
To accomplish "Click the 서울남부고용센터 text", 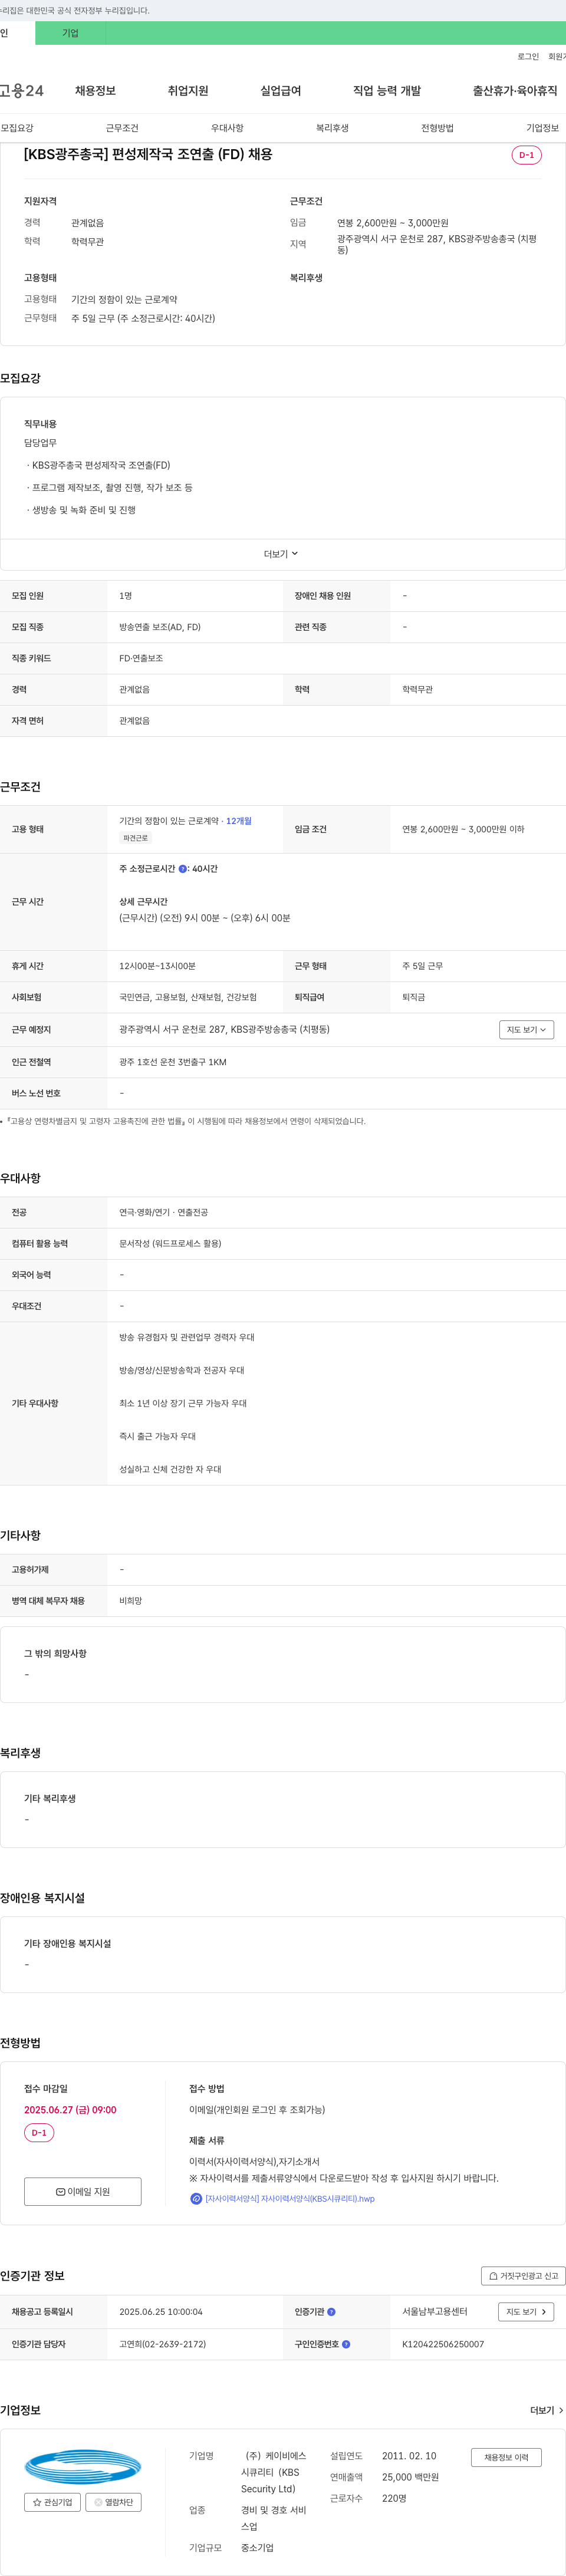I will click(435, 2312).
